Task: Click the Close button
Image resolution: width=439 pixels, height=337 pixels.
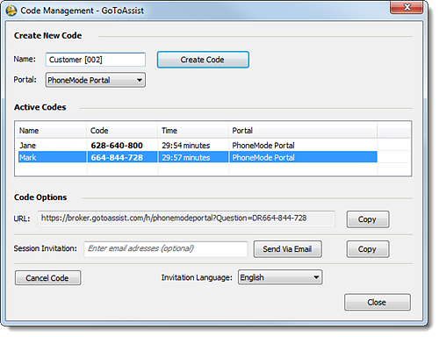Action: tap(378, 302)
